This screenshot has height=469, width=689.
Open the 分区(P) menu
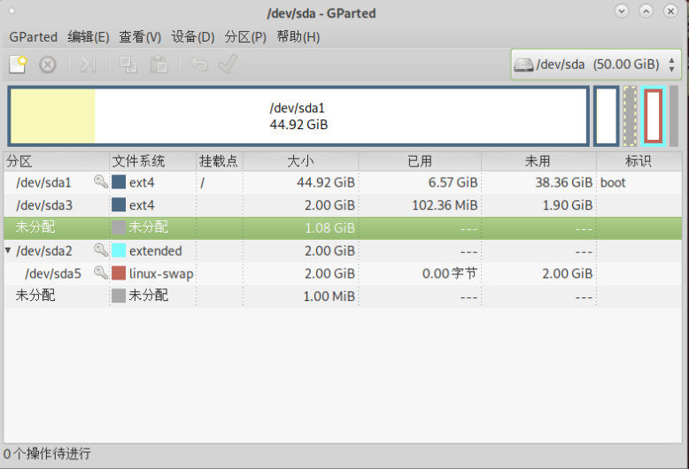click(x=245, y=37)
